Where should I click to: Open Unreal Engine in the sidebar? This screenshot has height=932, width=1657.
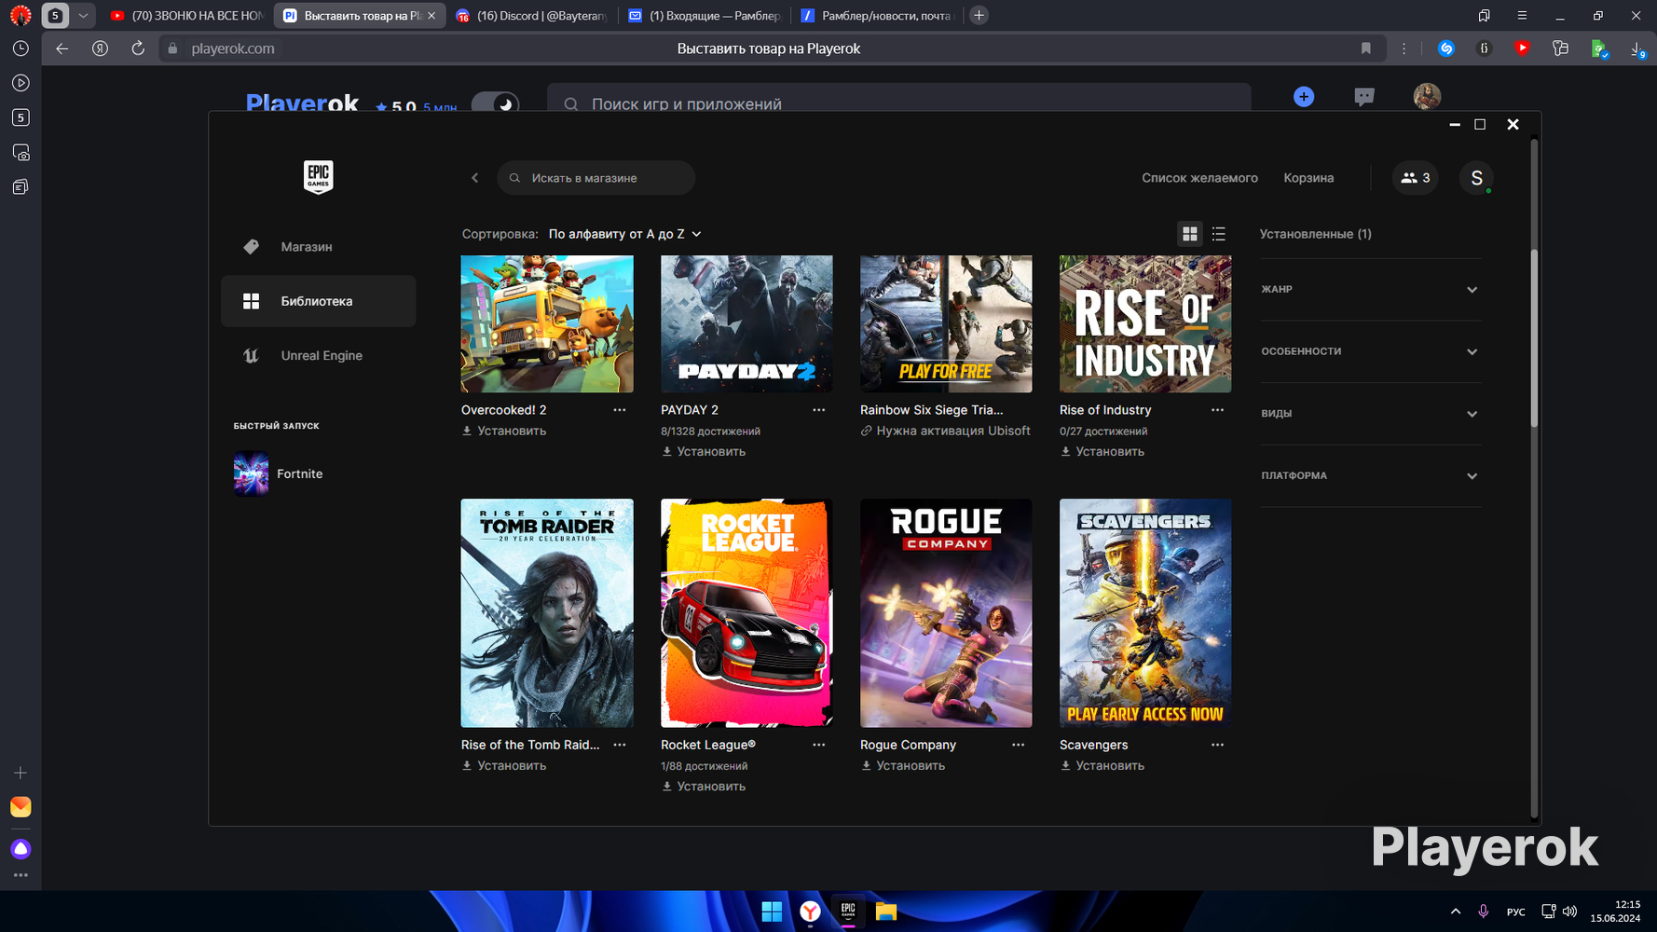(319, 355)
